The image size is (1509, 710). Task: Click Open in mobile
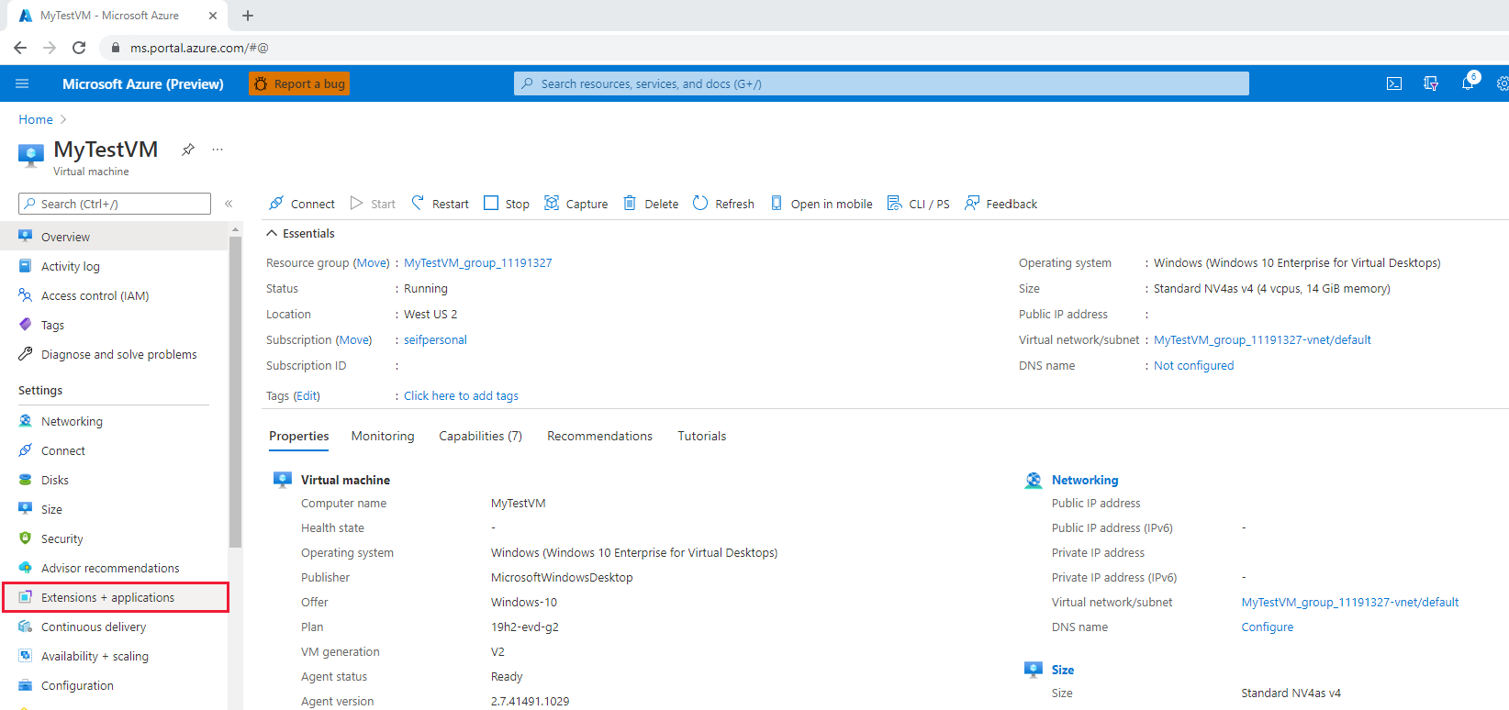[821, 204]
